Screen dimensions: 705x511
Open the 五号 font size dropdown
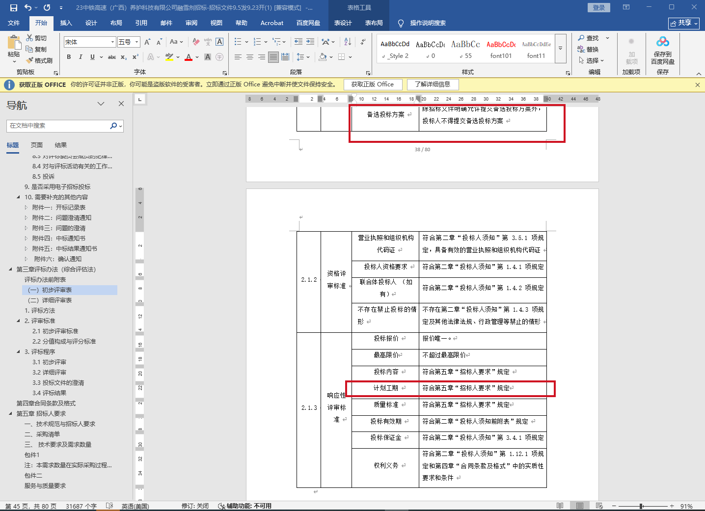tap(137, 42)
